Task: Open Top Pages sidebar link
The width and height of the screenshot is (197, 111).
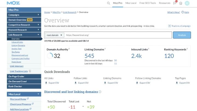Action: 16,52
